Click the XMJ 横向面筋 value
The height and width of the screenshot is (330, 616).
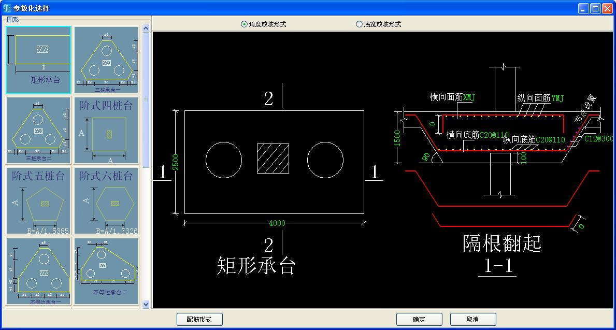[469, 97]
